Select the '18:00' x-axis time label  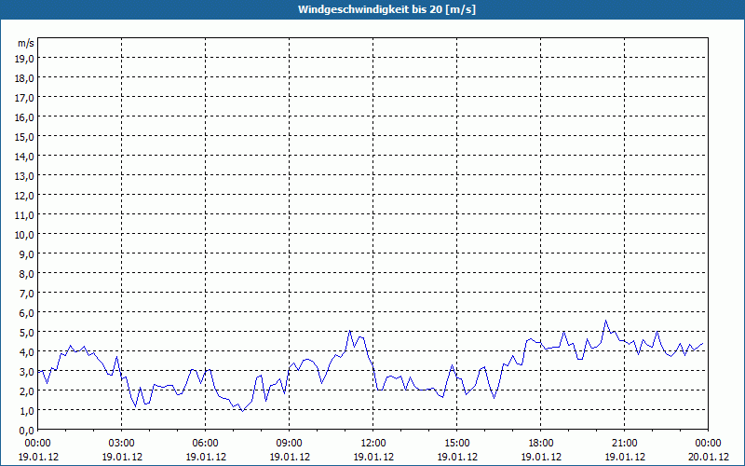(541, 444)
